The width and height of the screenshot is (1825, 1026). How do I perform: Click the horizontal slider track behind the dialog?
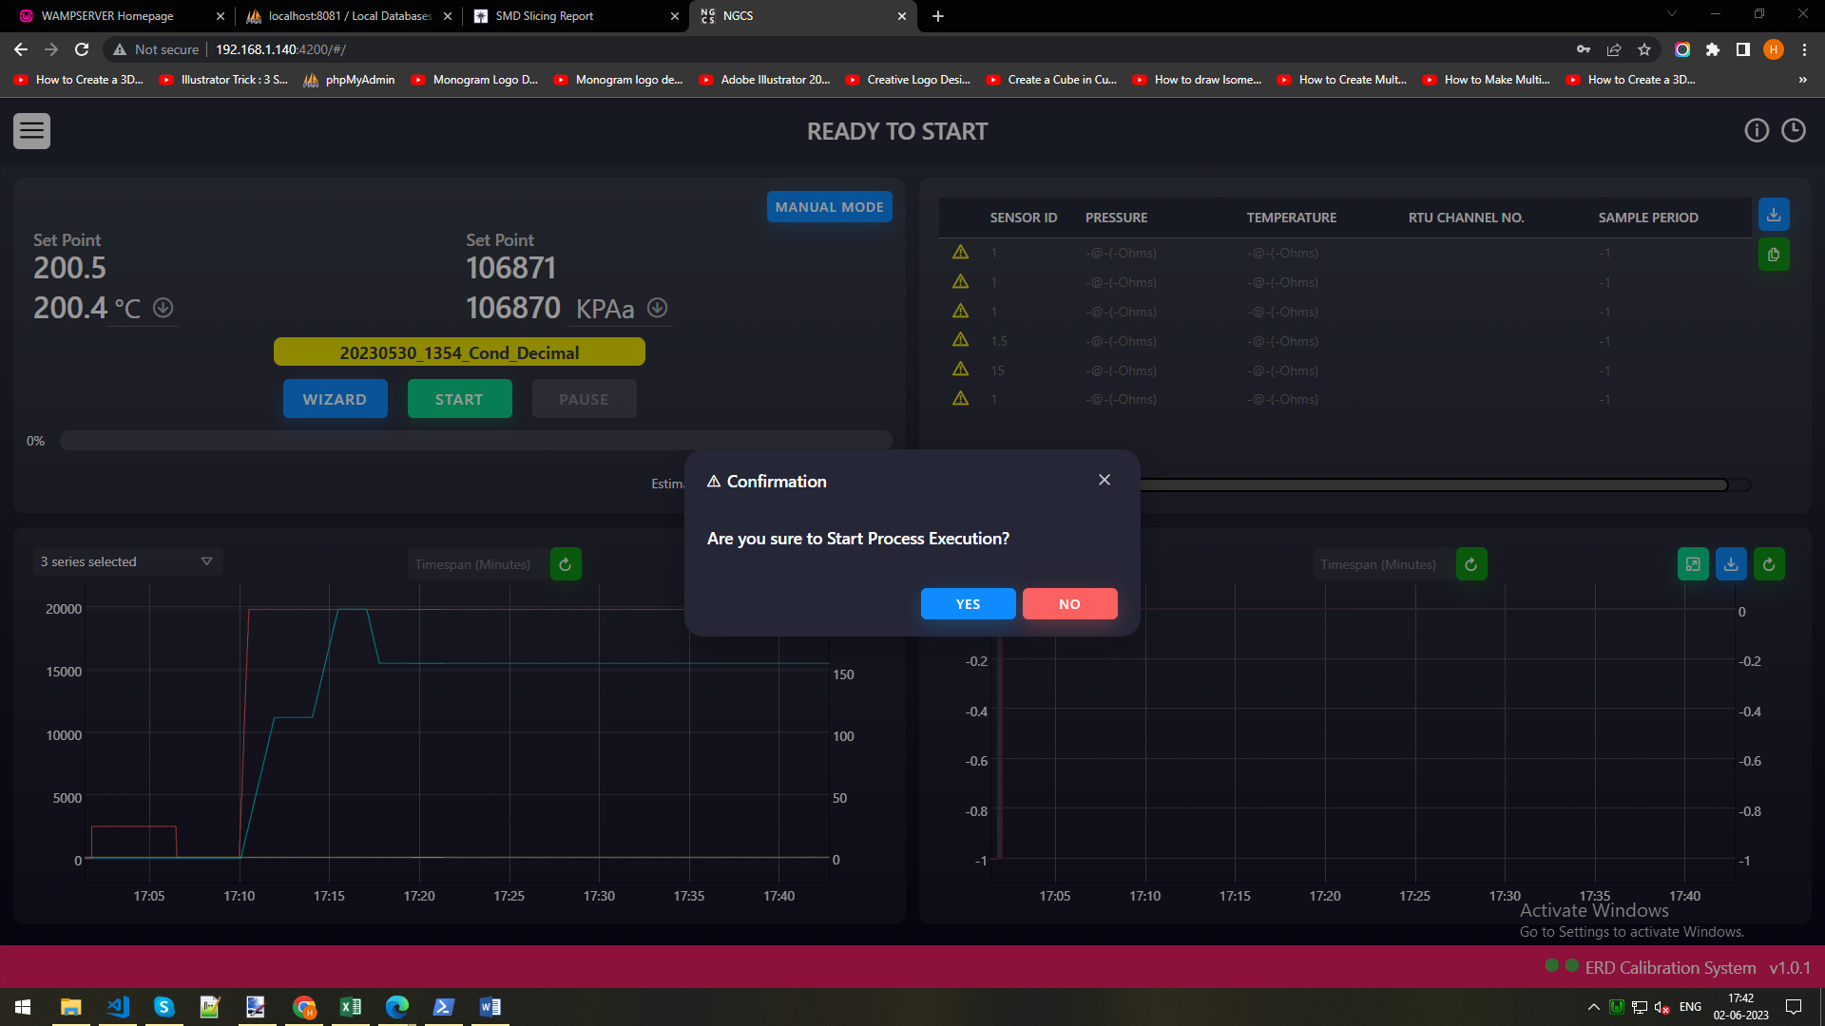1426,485
